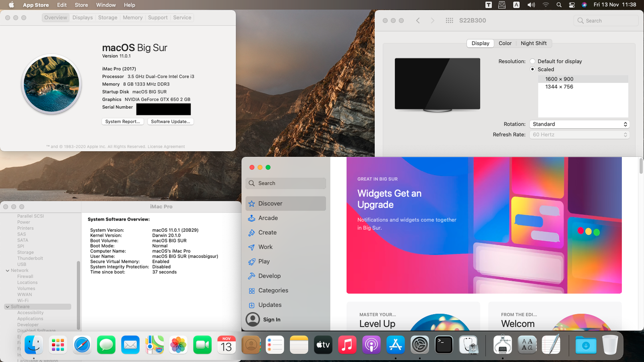This screenshot has height=362, width=644.
Task: Launch Terminal from the Dock
Action: pos(444,345)
